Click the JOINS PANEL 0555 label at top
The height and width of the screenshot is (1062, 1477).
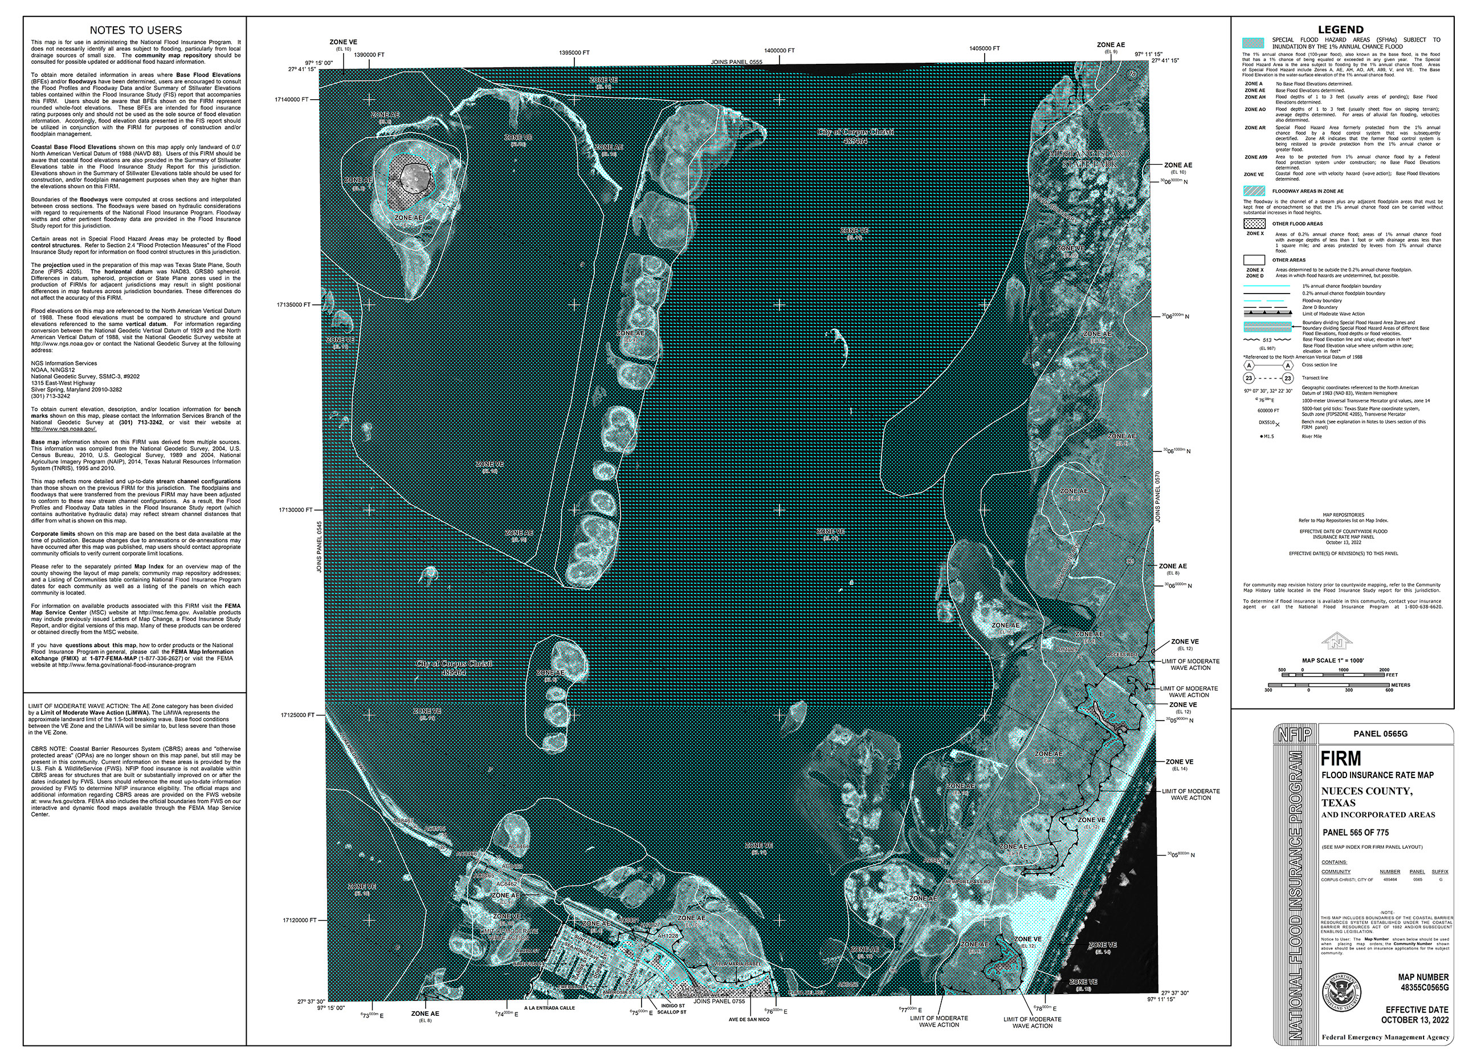coord(736,62)
